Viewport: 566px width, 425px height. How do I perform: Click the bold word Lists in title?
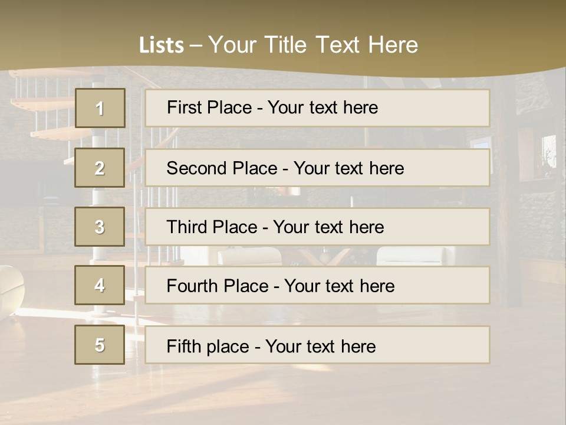(x=161, y=45)
